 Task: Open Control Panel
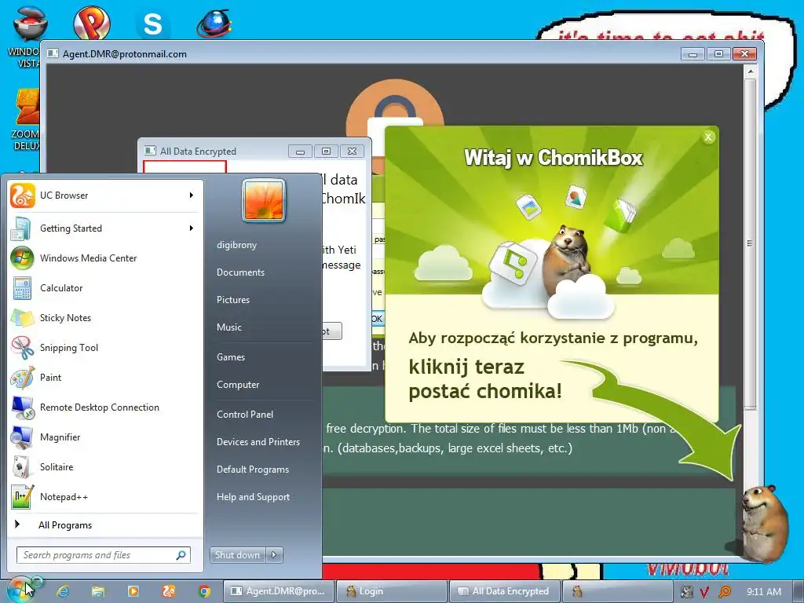[x=245, y=415]
